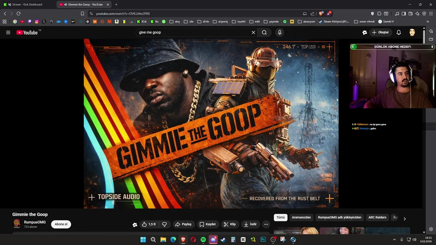Expand the alışveriş bookmarks folder
Image resolution: width=436 pixels, height=245 pixels.
click(220, 21)
